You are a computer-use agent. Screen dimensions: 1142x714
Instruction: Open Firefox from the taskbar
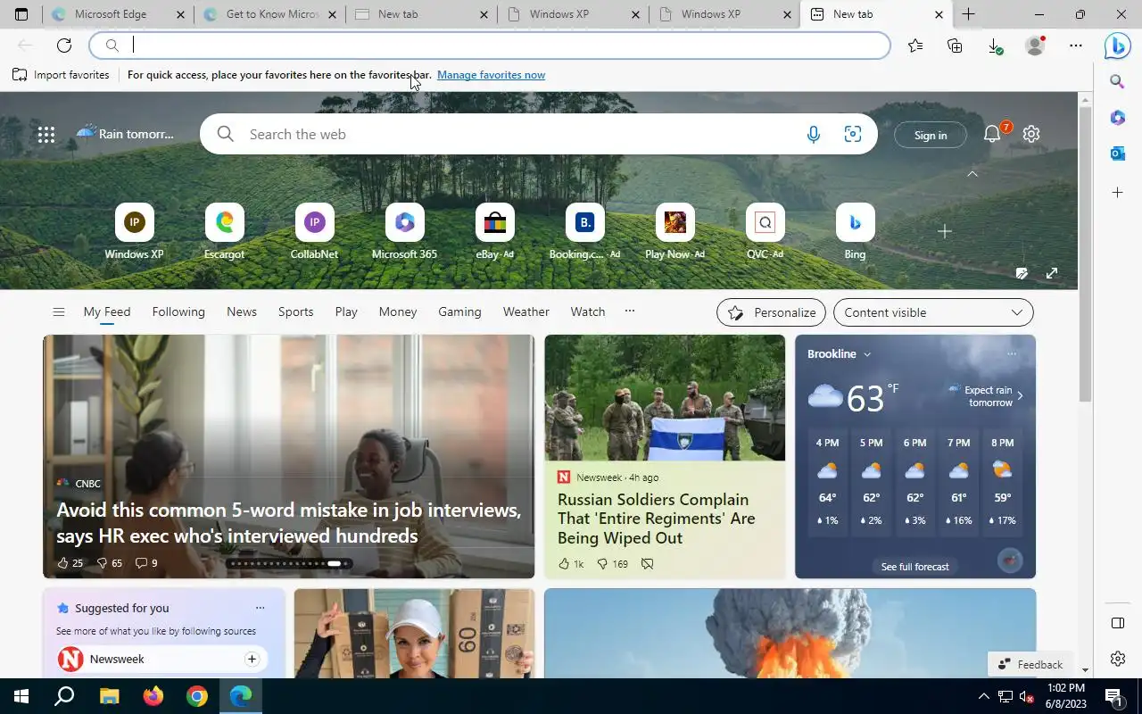153,696
